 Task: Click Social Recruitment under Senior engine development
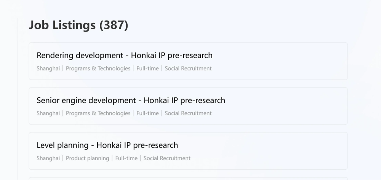pyautogui.click(x=188, y=113)
